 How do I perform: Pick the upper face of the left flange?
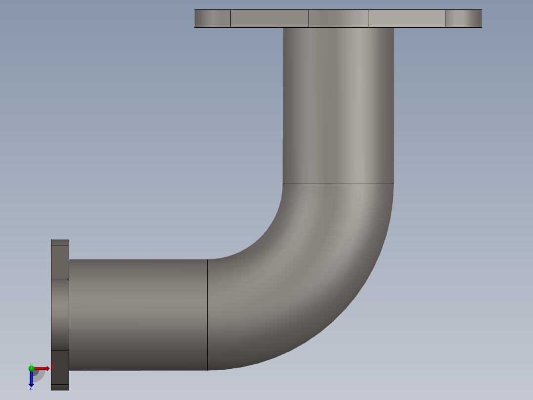[60, 262]
